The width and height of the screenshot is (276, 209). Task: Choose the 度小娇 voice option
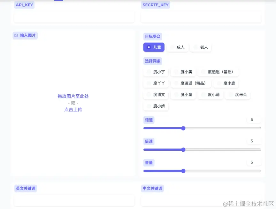pyautogui.click(x=156, y=106)
